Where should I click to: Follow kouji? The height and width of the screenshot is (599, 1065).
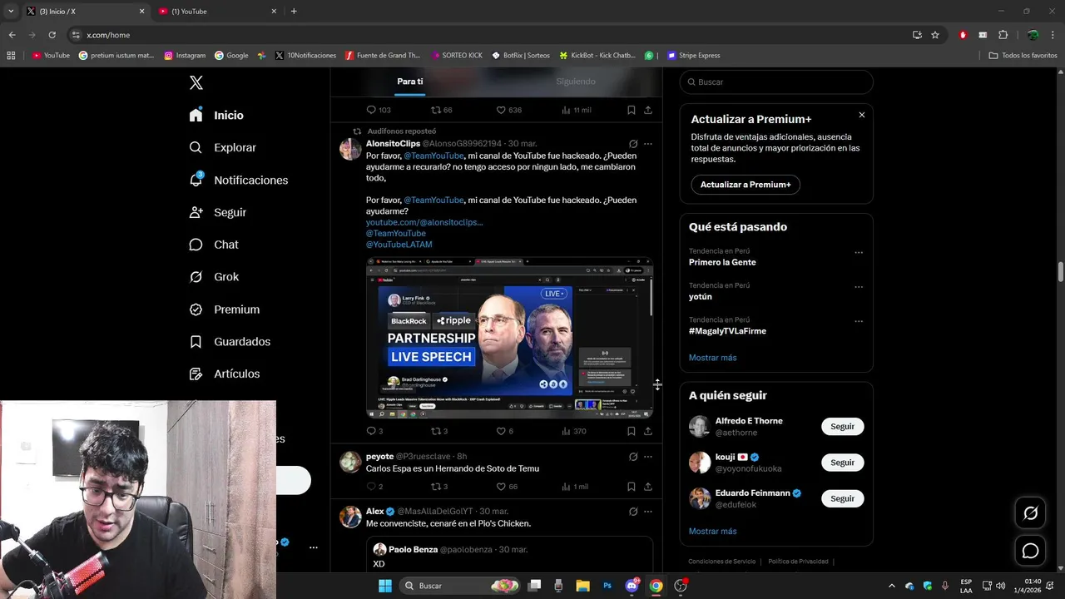(x=842, y=463)
